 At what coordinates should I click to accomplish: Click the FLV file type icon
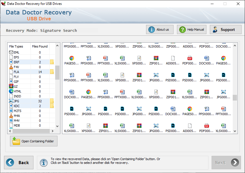(x=11, y=76)
